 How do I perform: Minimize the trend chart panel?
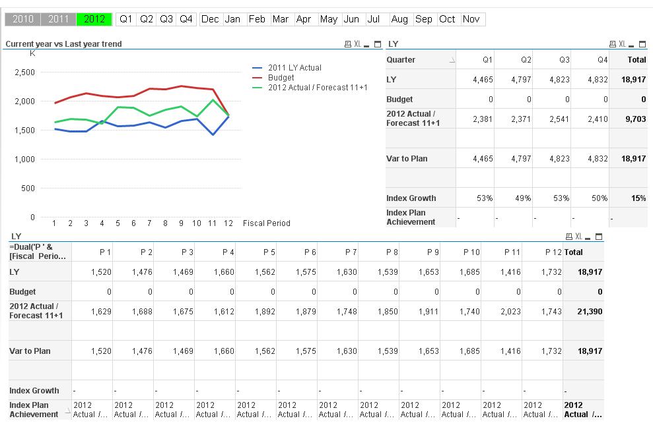pos(367,44)
